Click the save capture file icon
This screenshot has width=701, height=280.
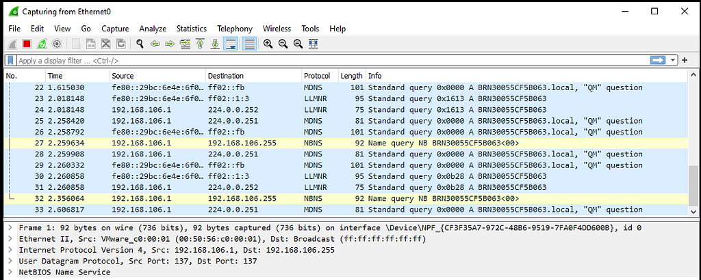point(91,44)
